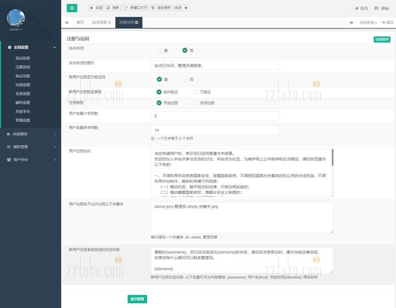Click the 清空缓存 clear cache button
Image resolution: width=396 pixels, height=308 pixels.
click(161, 8)
